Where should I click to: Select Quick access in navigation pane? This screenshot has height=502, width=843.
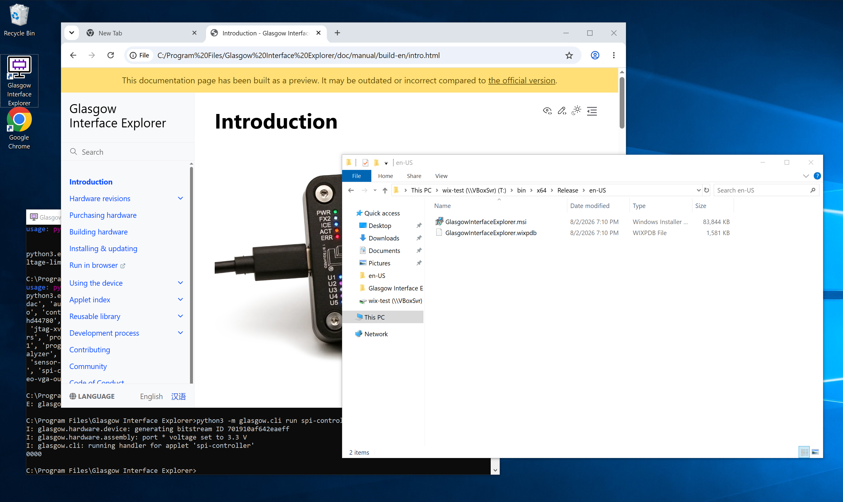(382, 213)
